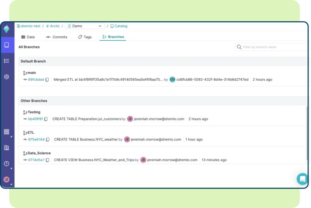Switch to the Data tab
311x208 pixels.
(28, 37)
